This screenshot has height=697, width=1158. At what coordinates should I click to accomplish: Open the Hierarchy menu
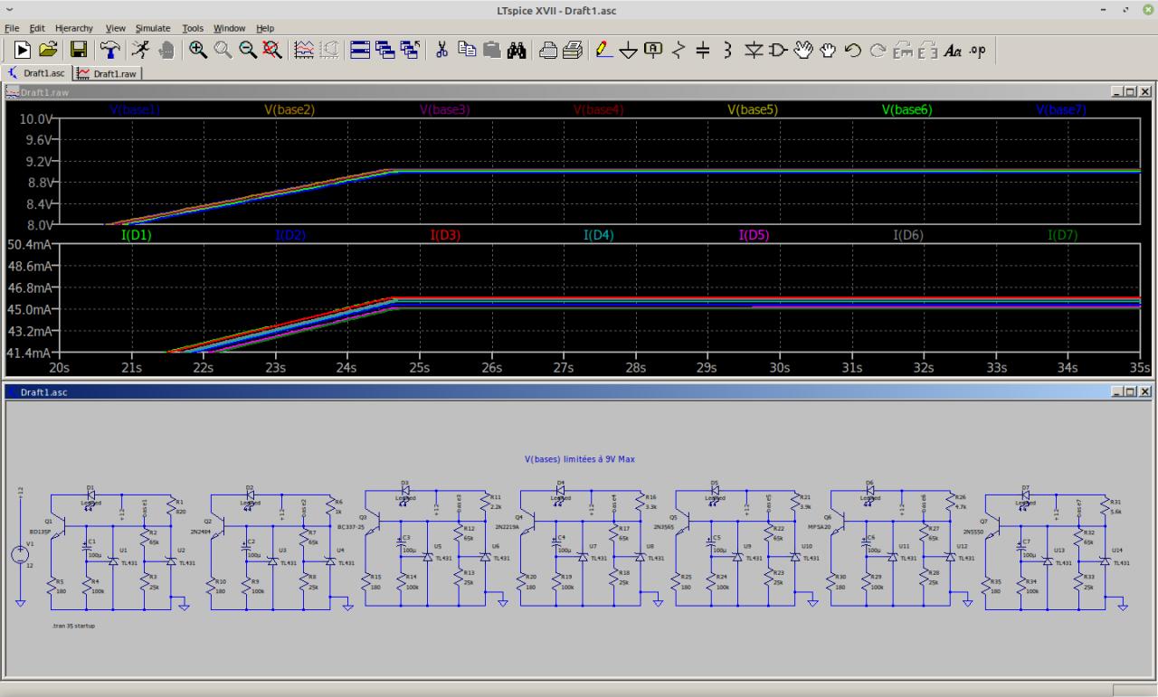(74, 28)
